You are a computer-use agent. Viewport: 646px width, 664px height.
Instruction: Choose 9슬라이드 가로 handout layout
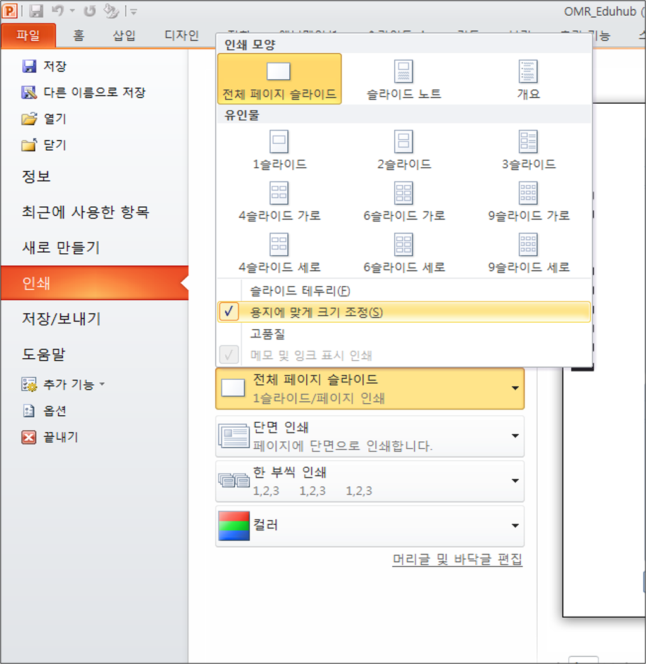pos(528,201)
